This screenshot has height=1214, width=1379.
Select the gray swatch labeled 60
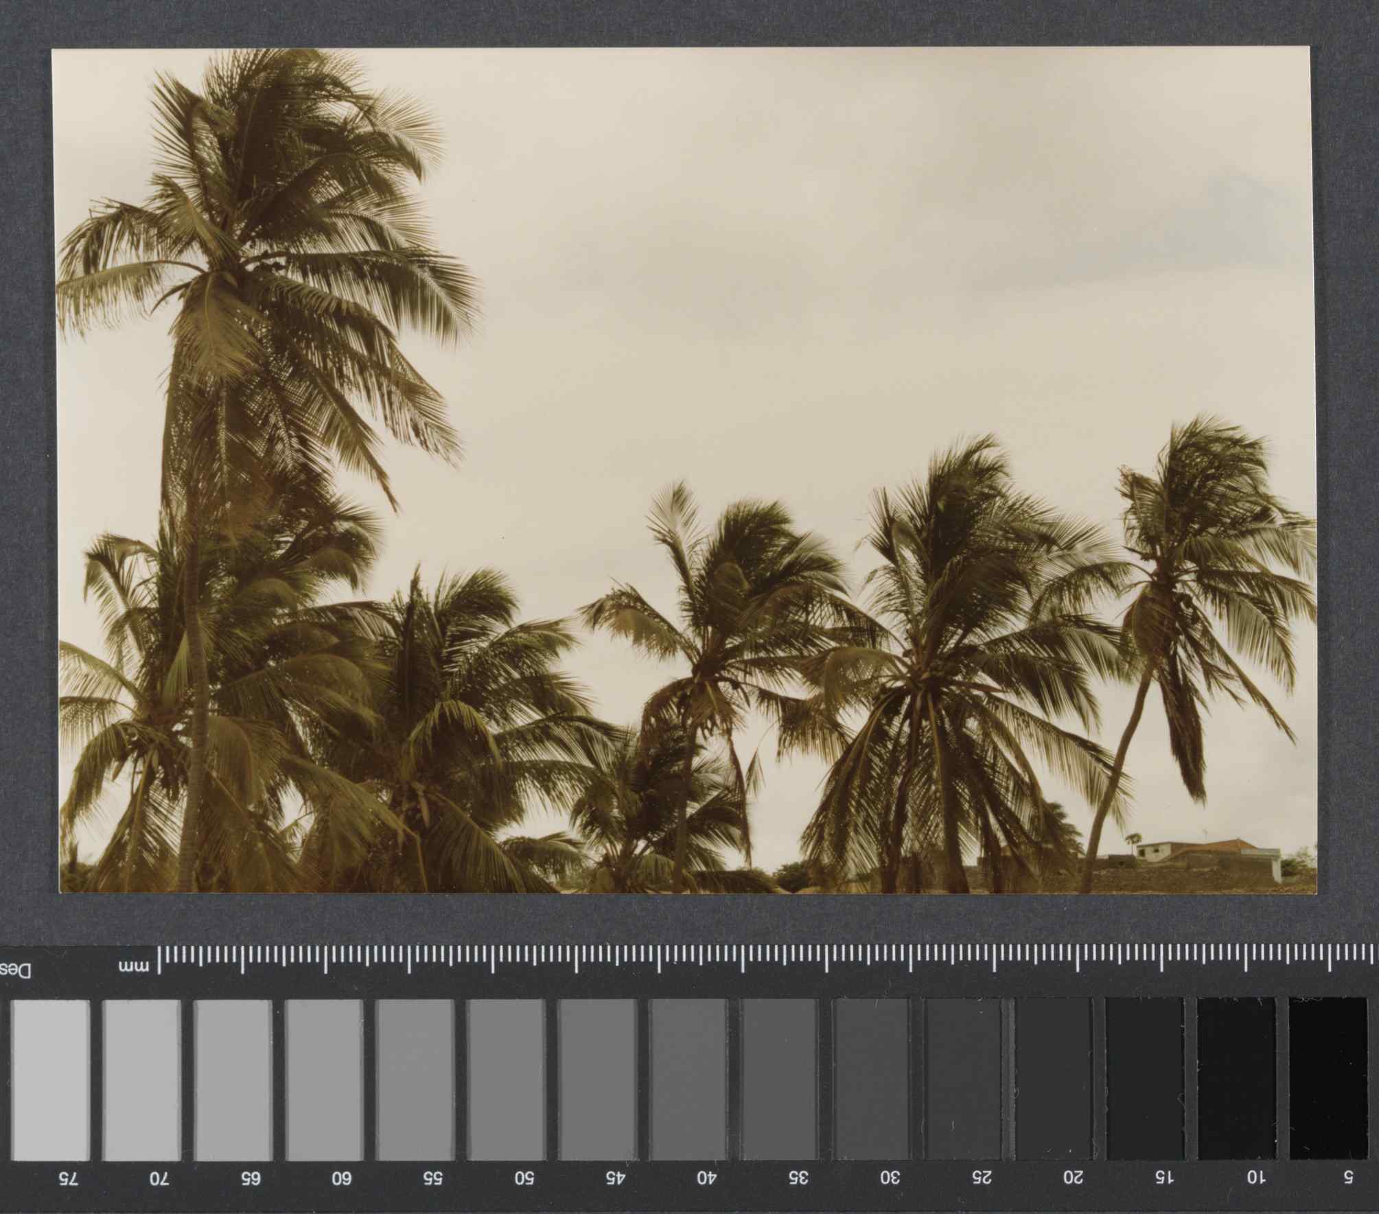pyautogui.click(x=325, y=1080)
